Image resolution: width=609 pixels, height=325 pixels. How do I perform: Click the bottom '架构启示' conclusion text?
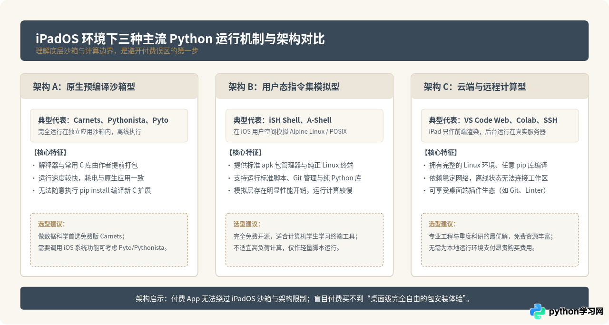pyautogui.click(x=304, y=299)
